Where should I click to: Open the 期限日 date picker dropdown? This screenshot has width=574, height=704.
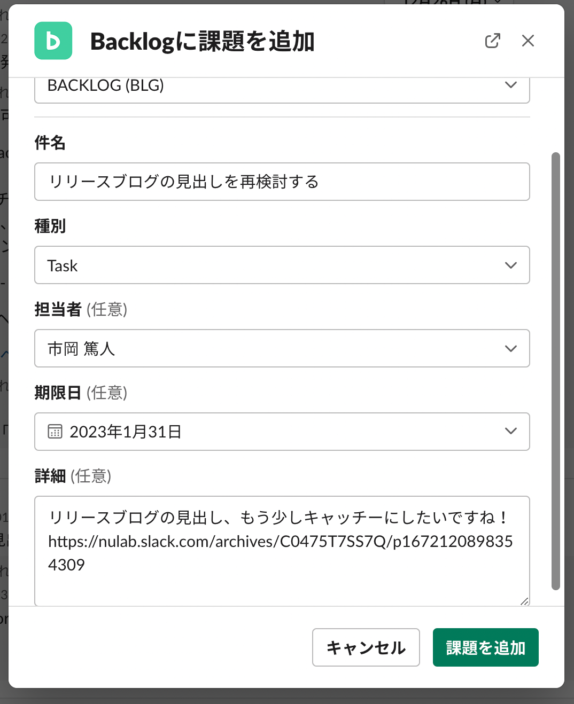[x=282, y=432]
